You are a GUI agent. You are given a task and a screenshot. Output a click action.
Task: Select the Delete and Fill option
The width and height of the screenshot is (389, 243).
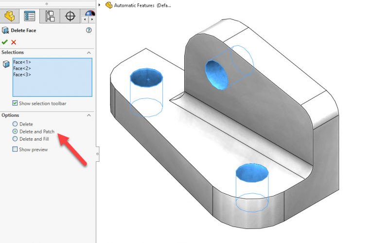(x=15, y=139)
